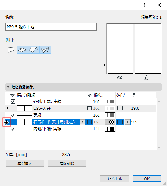Click the 層を削除 button

tap(67, 163)
